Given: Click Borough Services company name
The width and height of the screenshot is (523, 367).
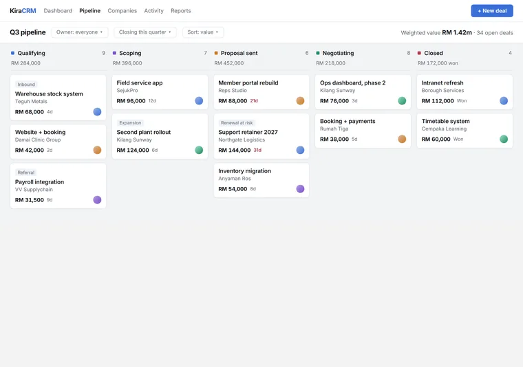Looking at the screenshot, I should coord(442,91).
